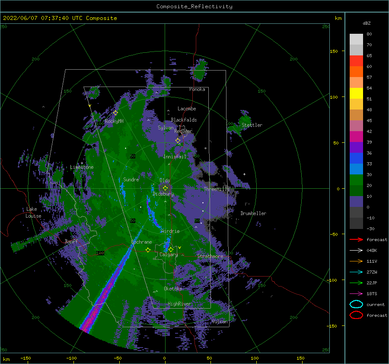Viewport: 389px width, 364px height.
Task: Click the Calgary city label
Action: coord(169,254)
